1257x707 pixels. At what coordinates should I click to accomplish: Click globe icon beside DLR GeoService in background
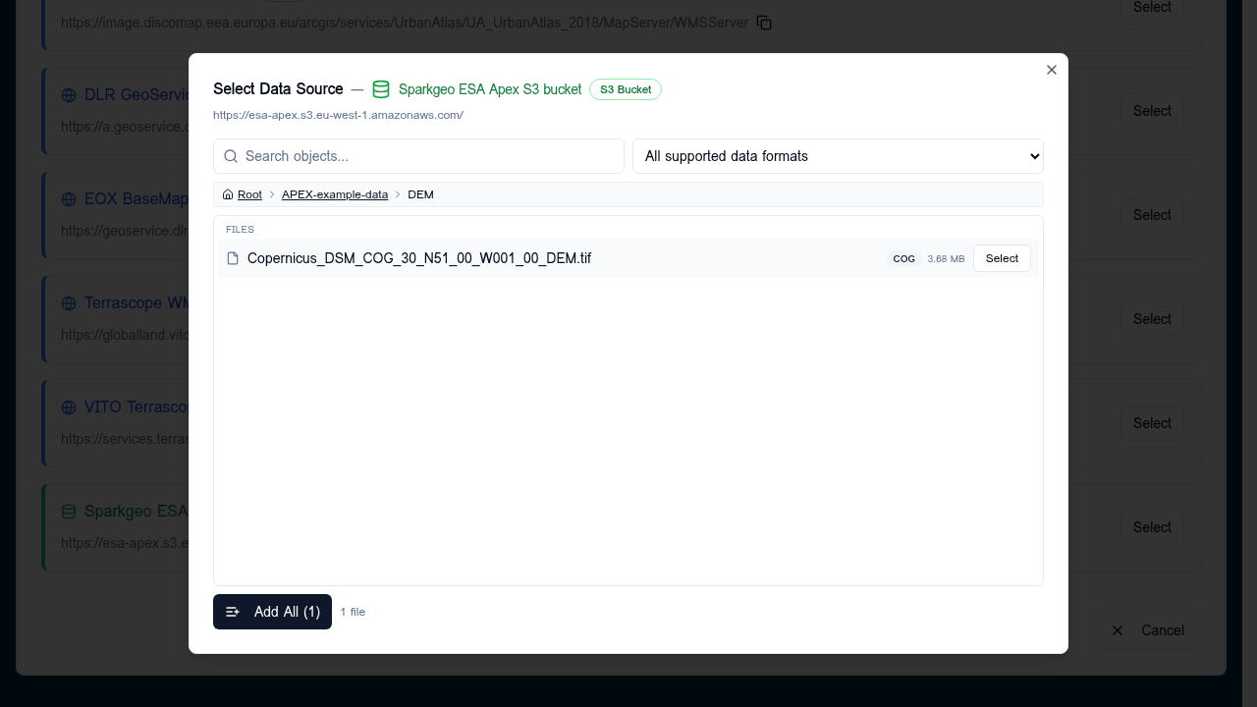tap(69, 95)
